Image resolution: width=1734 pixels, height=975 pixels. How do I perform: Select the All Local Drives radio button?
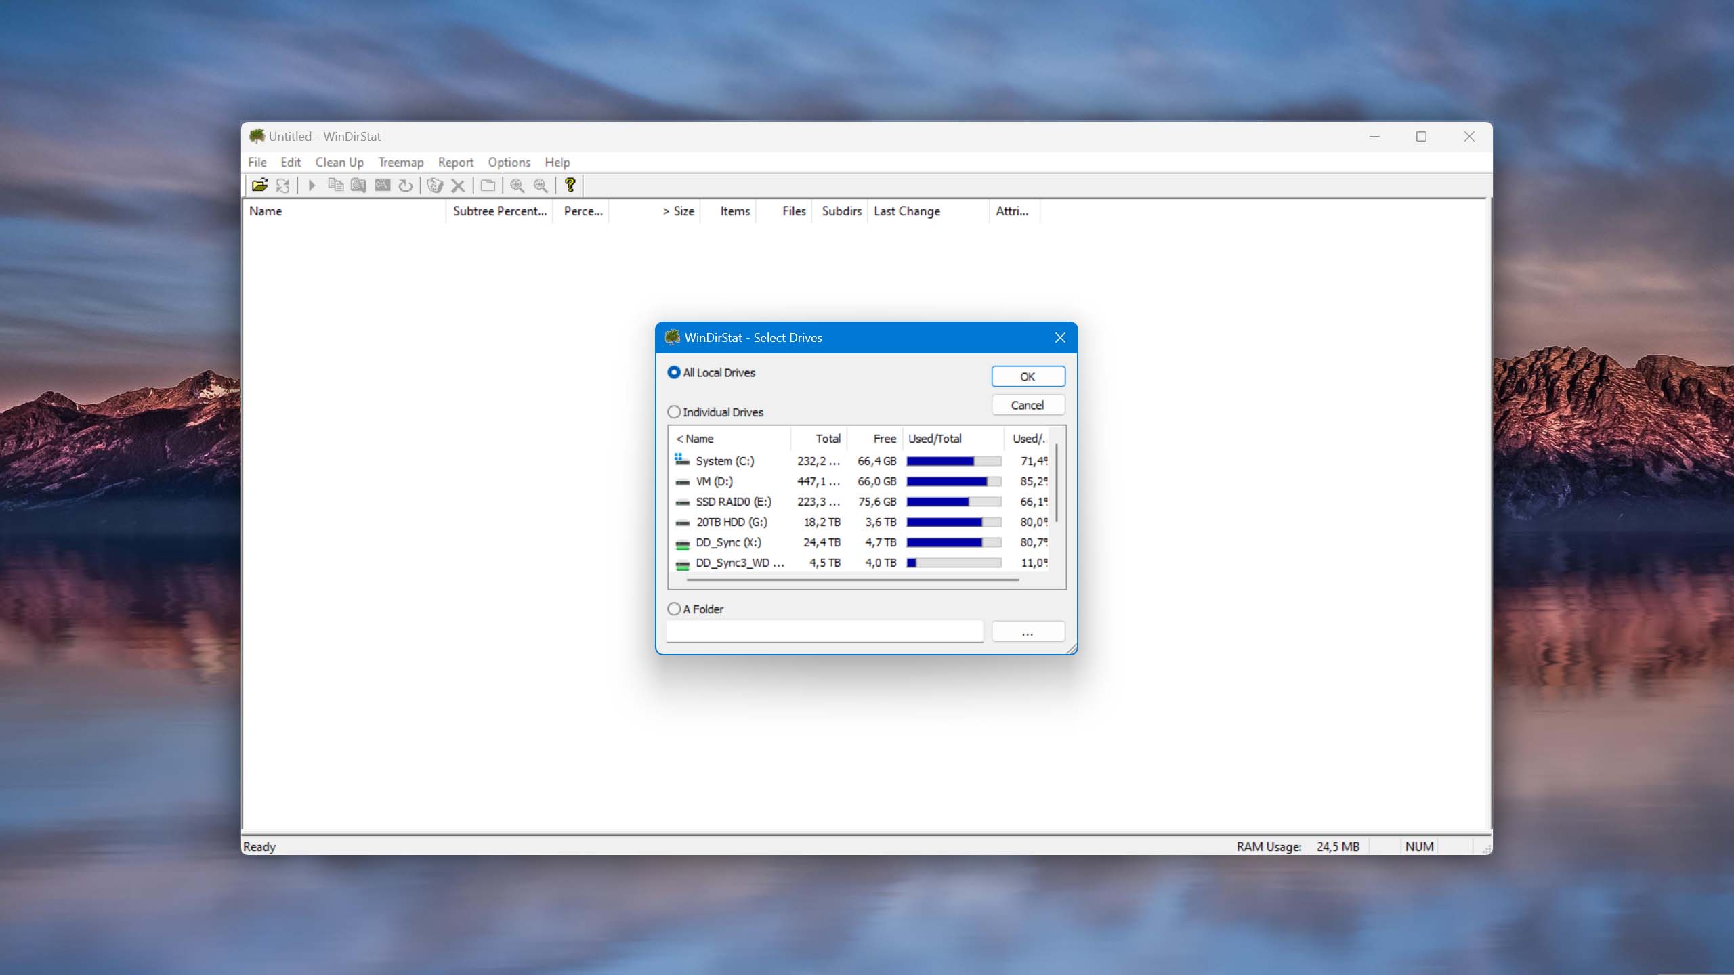coord(673,372)
